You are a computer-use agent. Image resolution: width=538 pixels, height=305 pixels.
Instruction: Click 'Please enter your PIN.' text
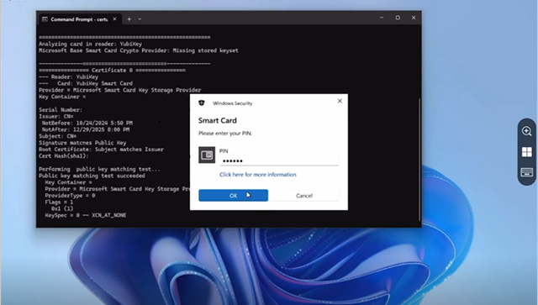point(225,133)
